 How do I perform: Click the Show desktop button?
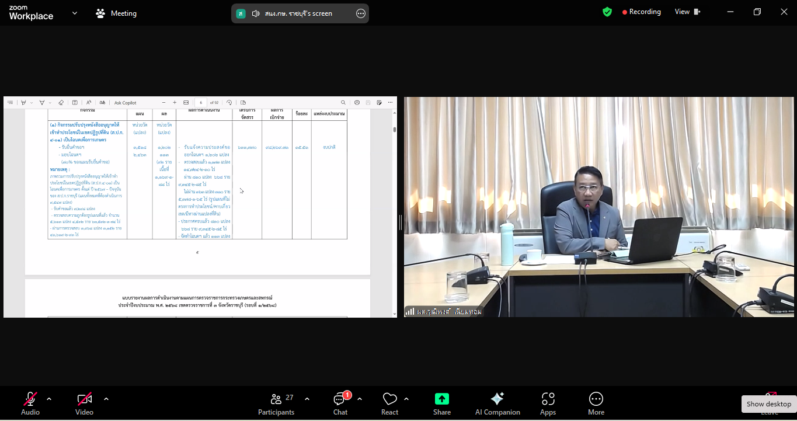(768, 404)
